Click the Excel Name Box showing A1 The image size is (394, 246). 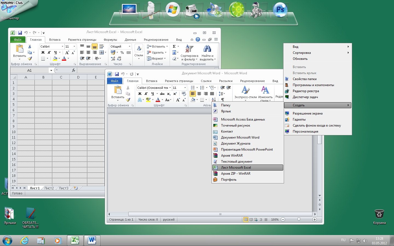pyautogui.click(x=30, y=70)
